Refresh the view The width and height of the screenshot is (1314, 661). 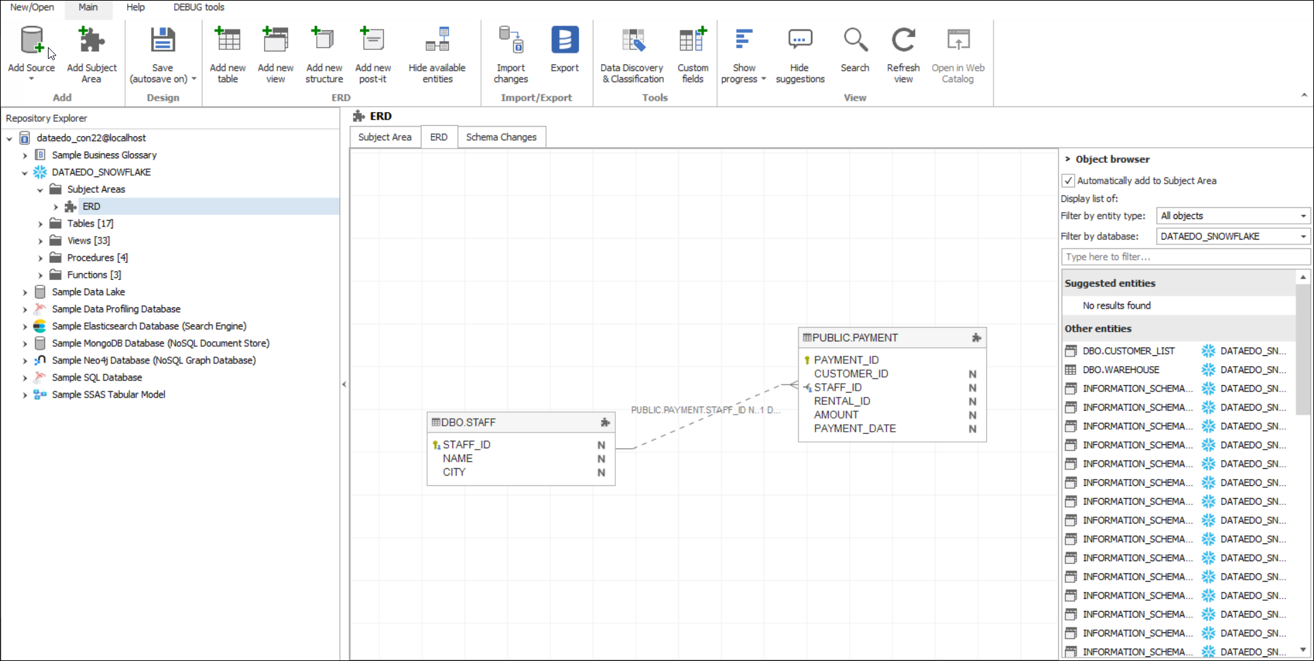903,41
